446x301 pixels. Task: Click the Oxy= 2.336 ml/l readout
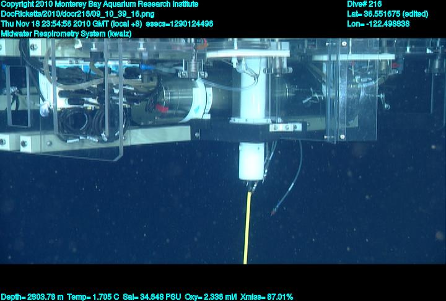[x=211, y=297]
